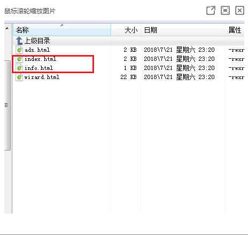Click the wizard.html file icon

[x=19, y=77]
